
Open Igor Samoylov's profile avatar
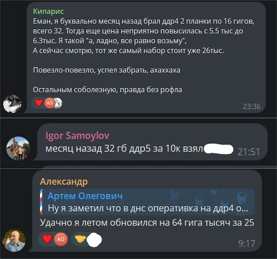[x=18, y=148]
